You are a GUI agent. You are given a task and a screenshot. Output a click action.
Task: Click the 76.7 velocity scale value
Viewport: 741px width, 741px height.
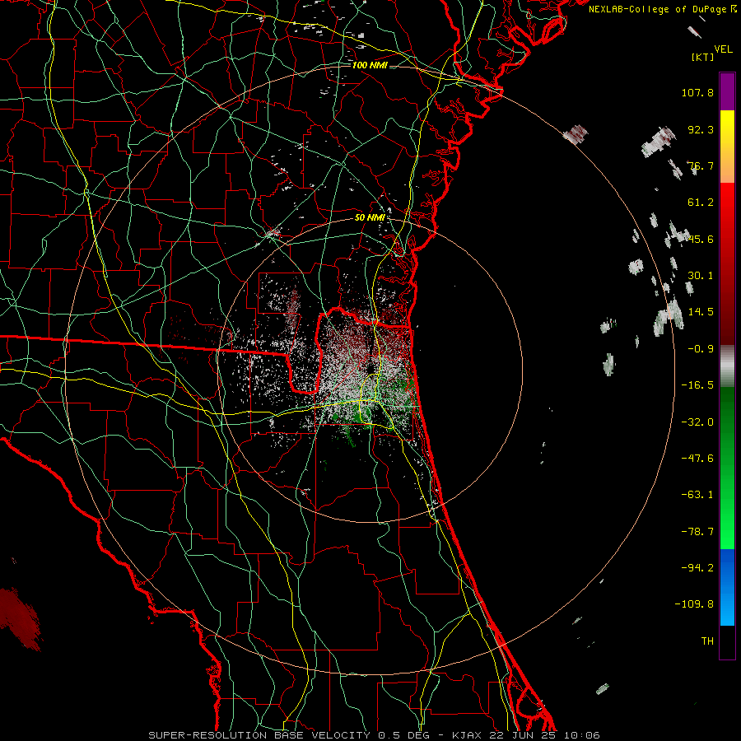coord(701,165)
